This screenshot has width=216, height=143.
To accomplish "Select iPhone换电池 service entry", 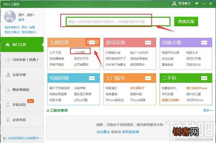I will [x=114, y=100].
